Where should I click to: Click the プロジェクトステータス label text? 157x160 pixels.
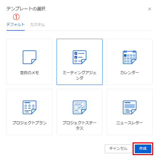coord(79,125)
